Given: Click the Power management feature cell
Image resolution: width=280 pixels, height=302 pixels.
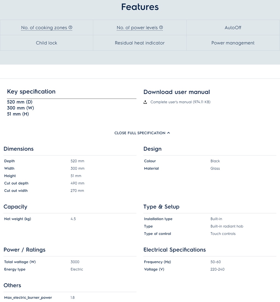Looking at the screenshot, I should [x=233, y=43].
